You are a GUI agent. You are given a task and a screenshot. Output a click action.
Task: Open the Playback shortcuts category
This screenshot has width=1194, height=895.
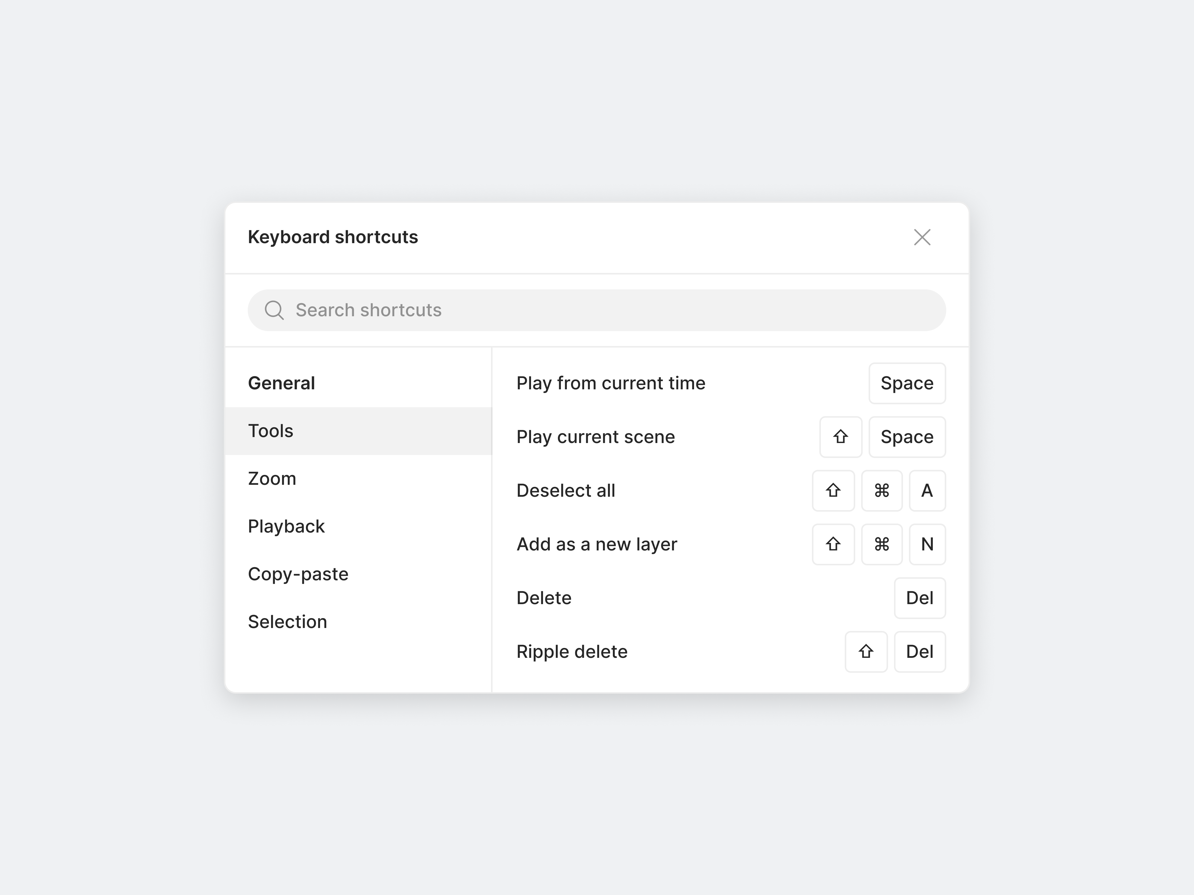(358, 527)
